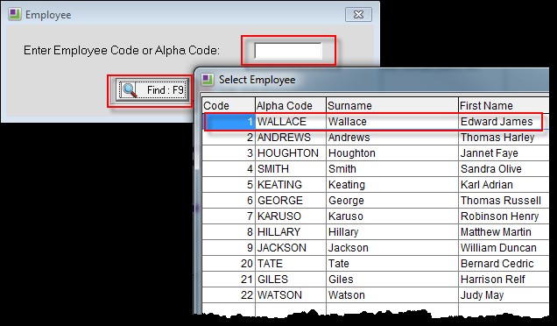Pick first name Karl Adrian

pos(504,185)
